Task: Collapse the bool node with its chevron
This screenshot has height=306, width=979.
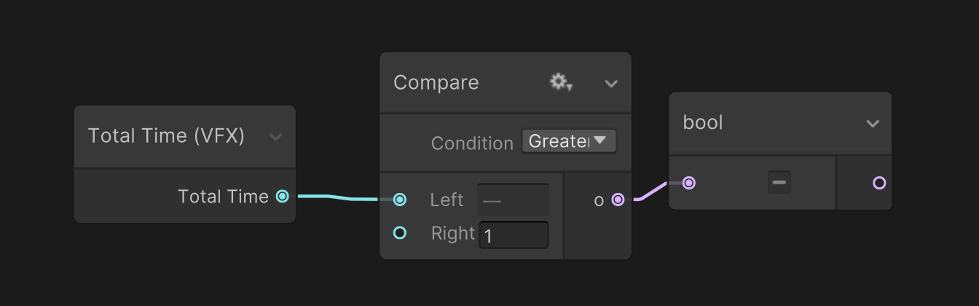Action: point(873,123)
